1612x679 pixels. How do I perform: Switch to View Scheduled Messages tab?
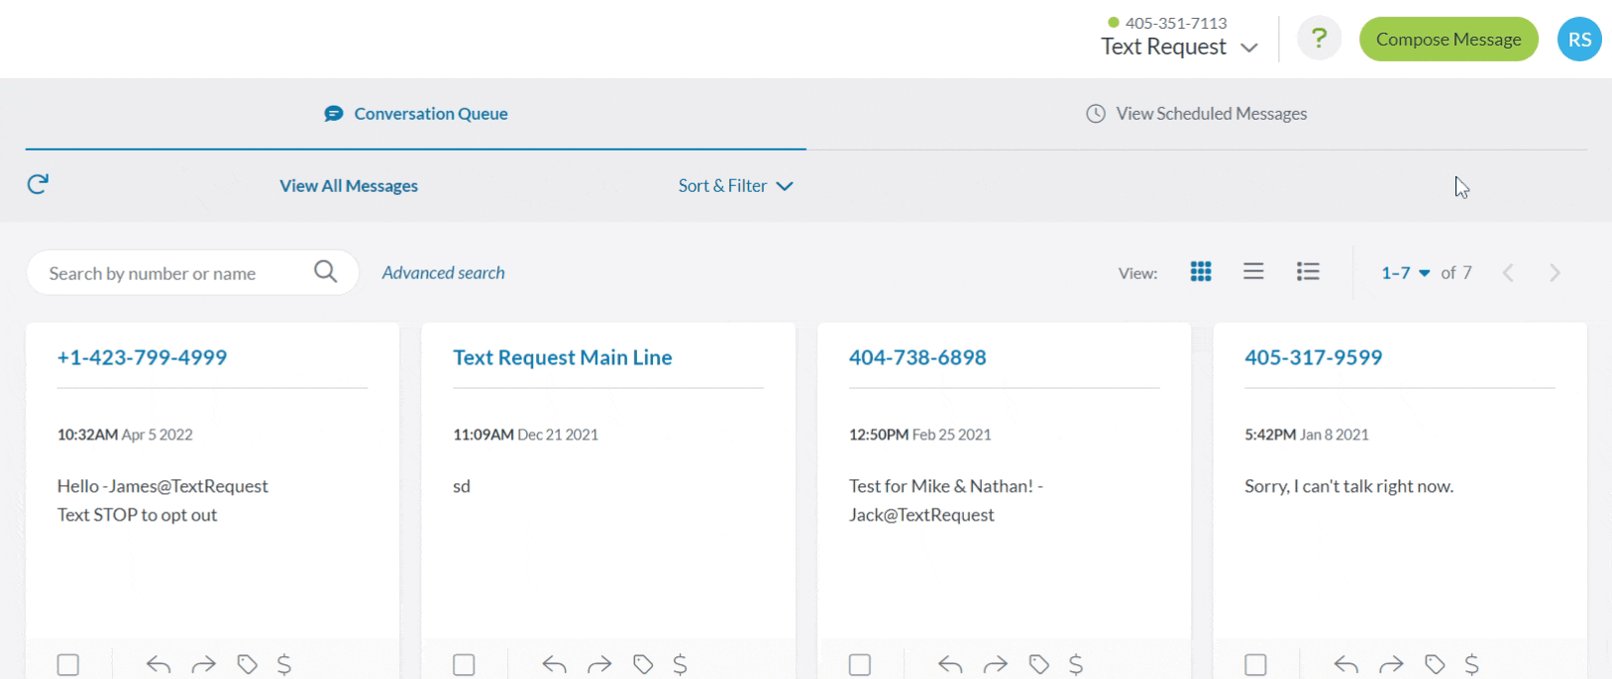(1197, 114)
